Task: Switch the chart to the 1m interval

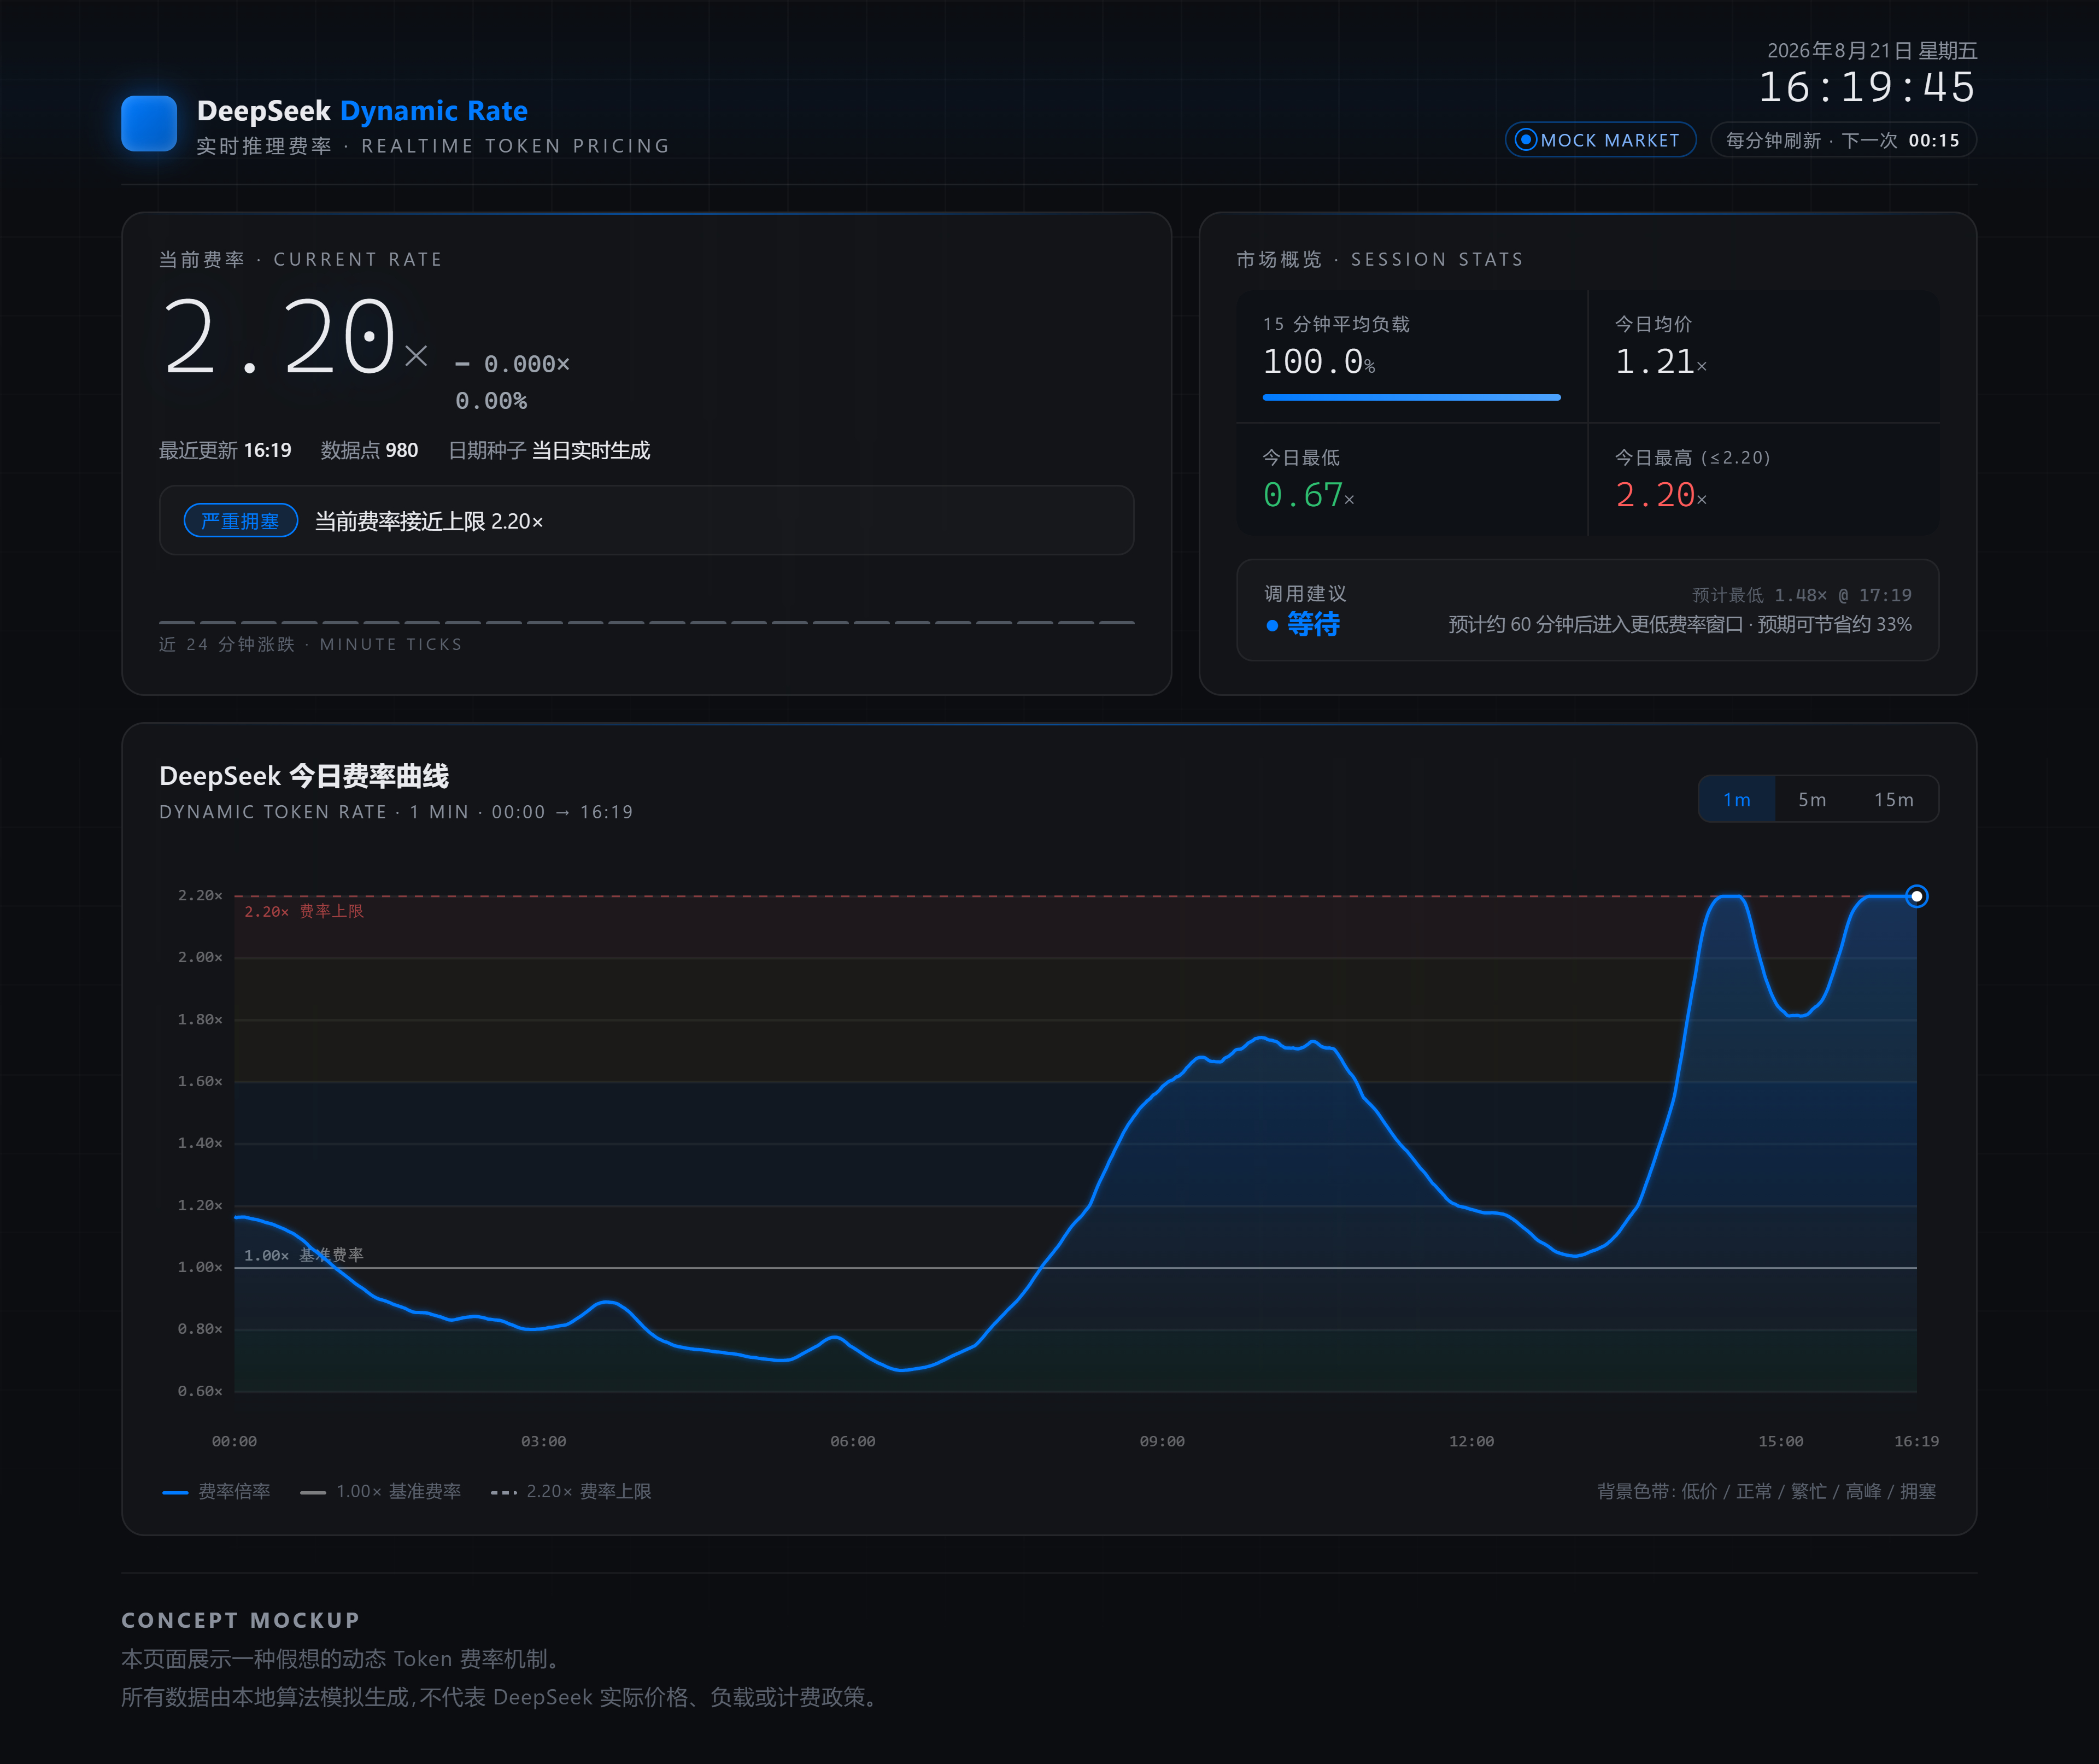Action: [1737, 800]
